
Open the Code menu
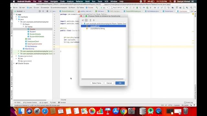[62, 1]
